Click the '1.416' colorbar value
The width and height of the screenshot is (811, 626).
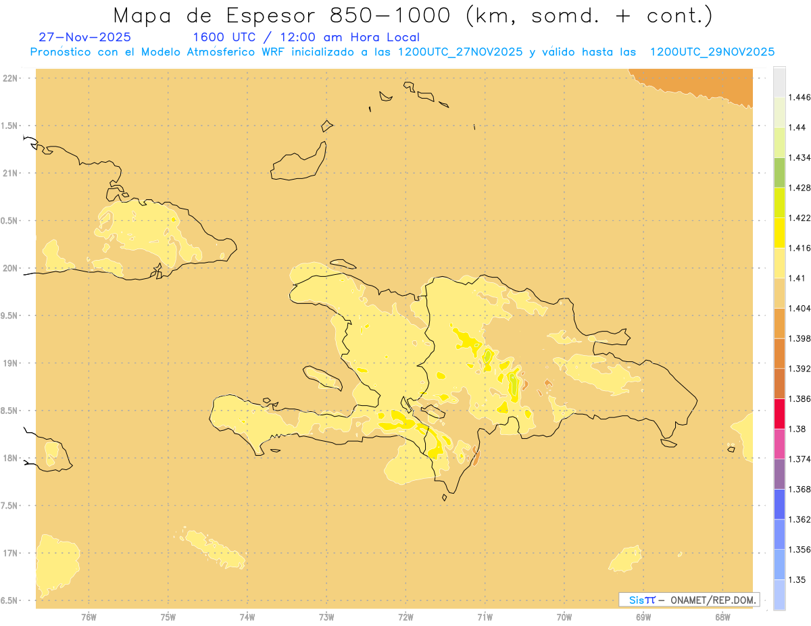(800, 248)
